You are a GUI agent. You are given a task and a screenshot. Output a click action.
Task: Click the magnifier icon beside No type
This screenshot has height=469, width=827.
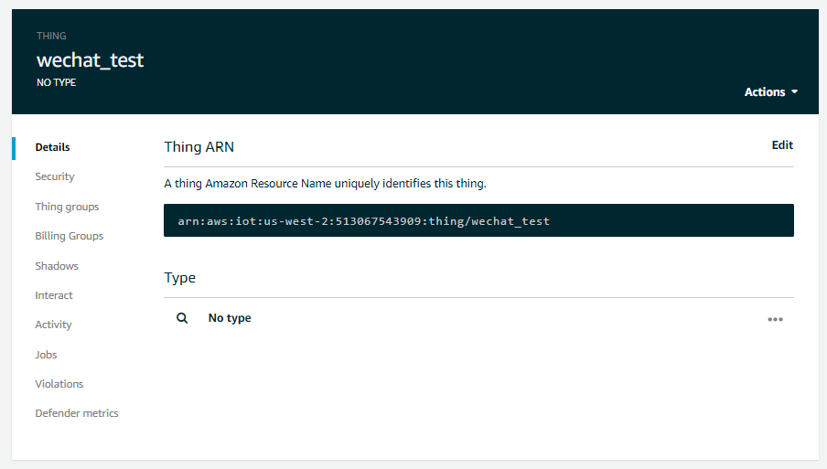(182, 318)
